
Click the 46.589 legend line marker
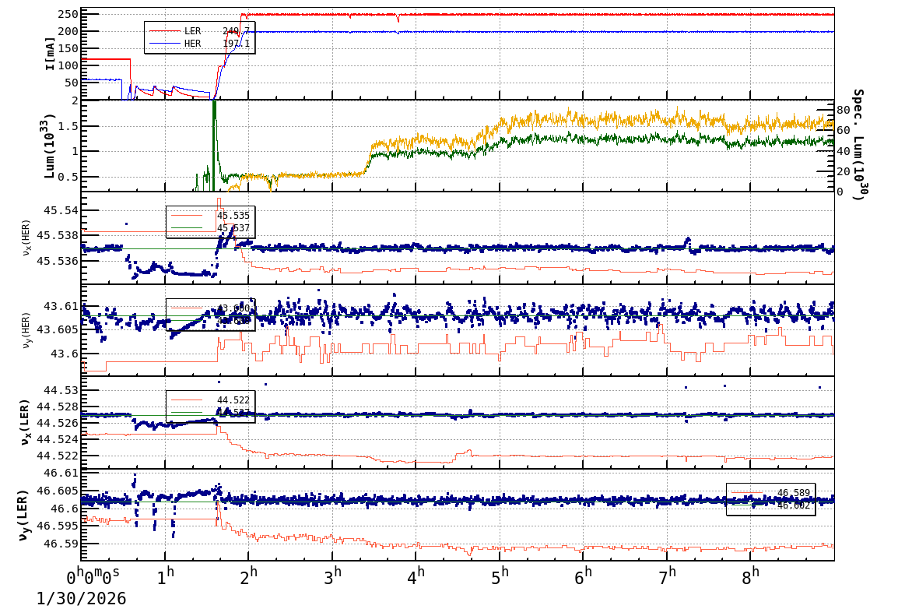[x=745, y=491]
